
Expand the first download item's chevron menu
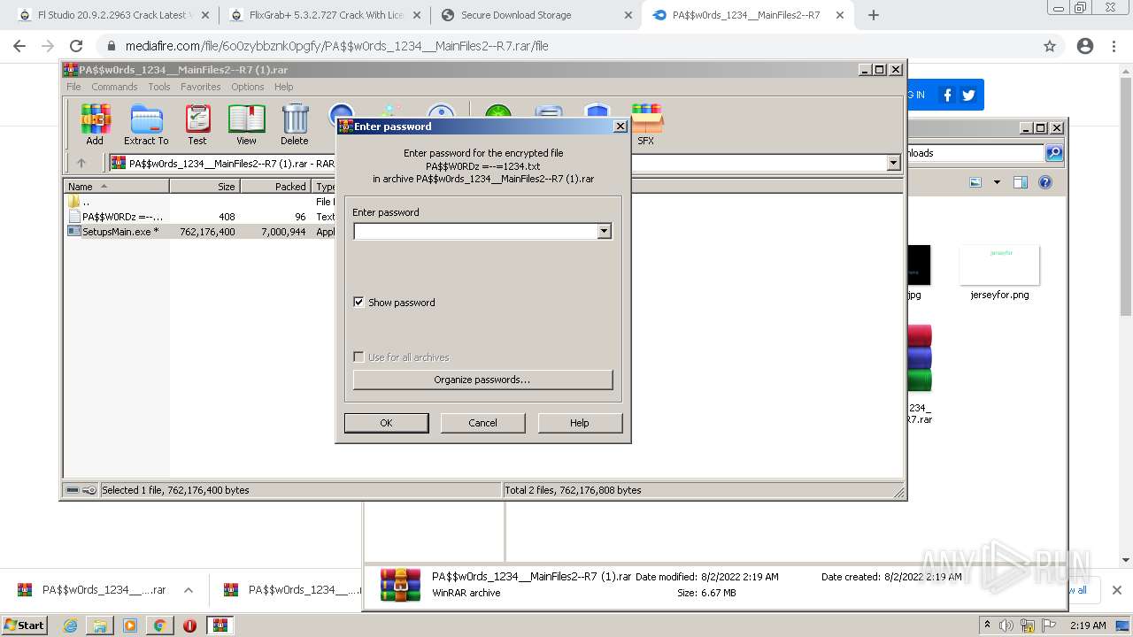pyautogui.click(x=189, y=590)
